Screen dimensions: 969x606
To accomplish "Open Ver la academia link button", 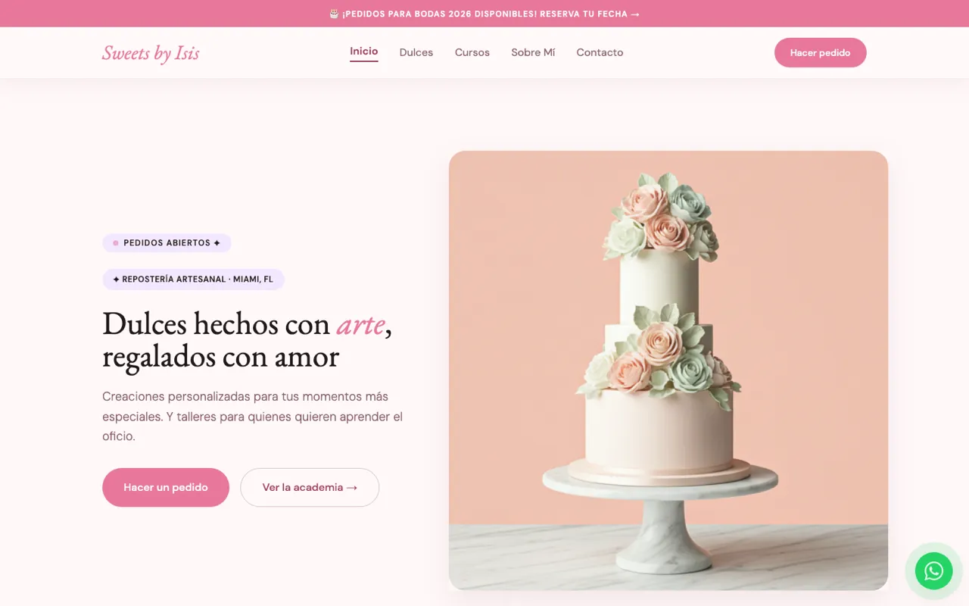I will 310,487.
